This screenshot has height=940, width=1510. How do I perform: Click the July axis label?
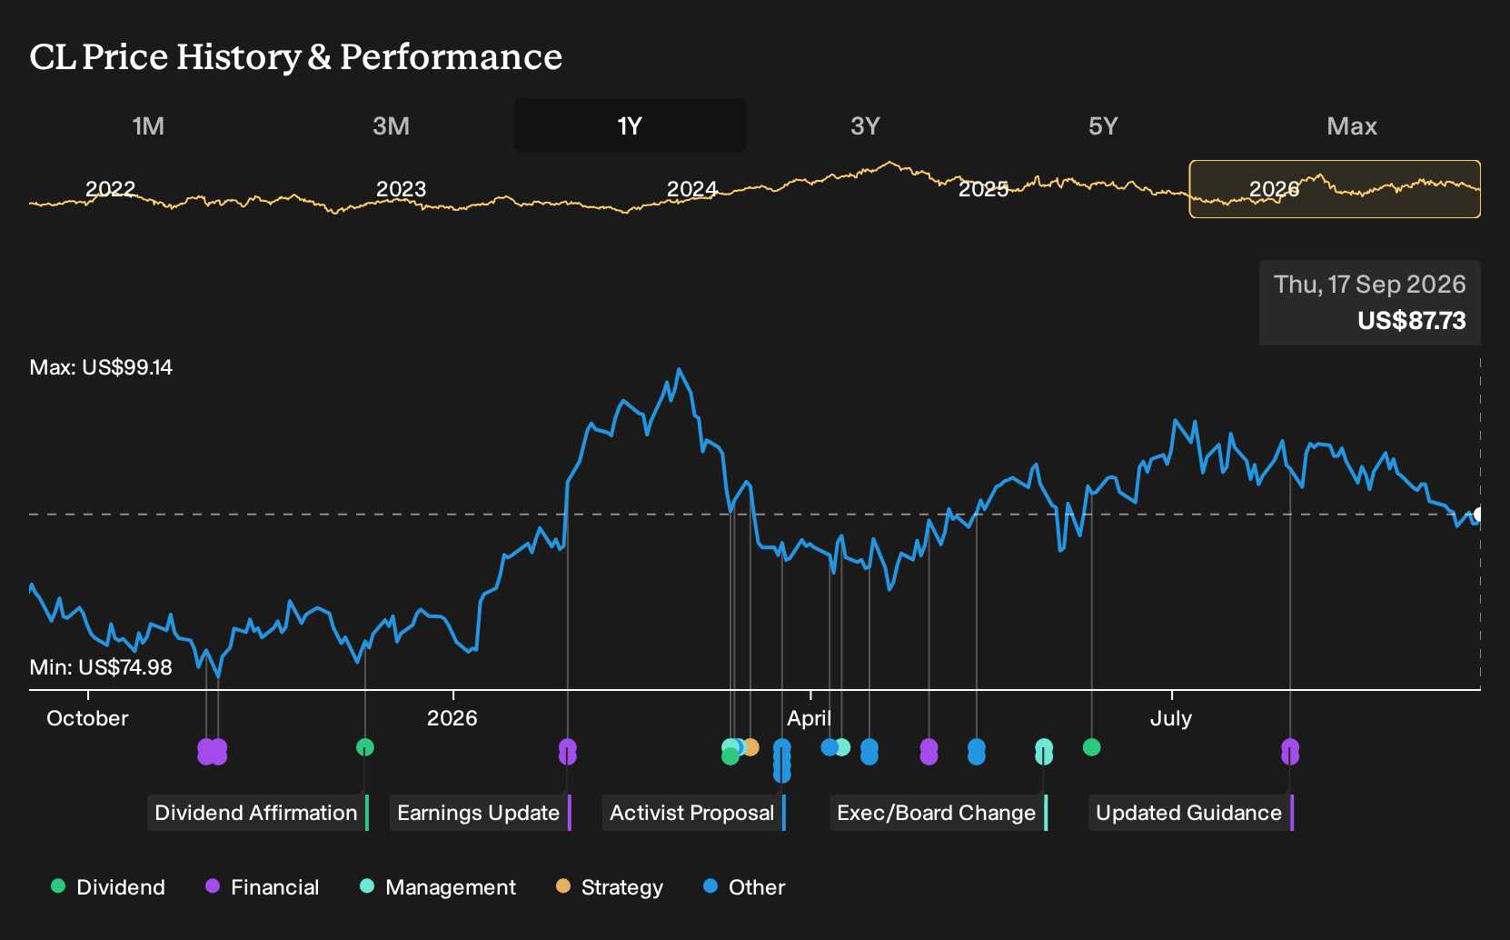[x=1171, y=718]
